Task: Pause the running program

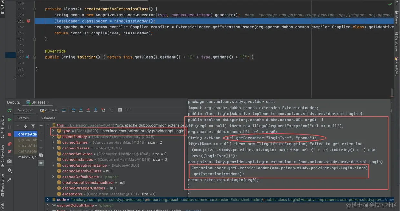Action: click(10, 127)
